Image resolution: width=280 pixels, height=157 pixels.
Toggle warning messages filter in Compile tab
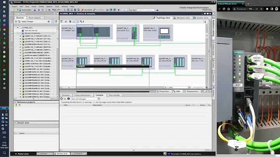pyautogui.click(x=65, y=99)
